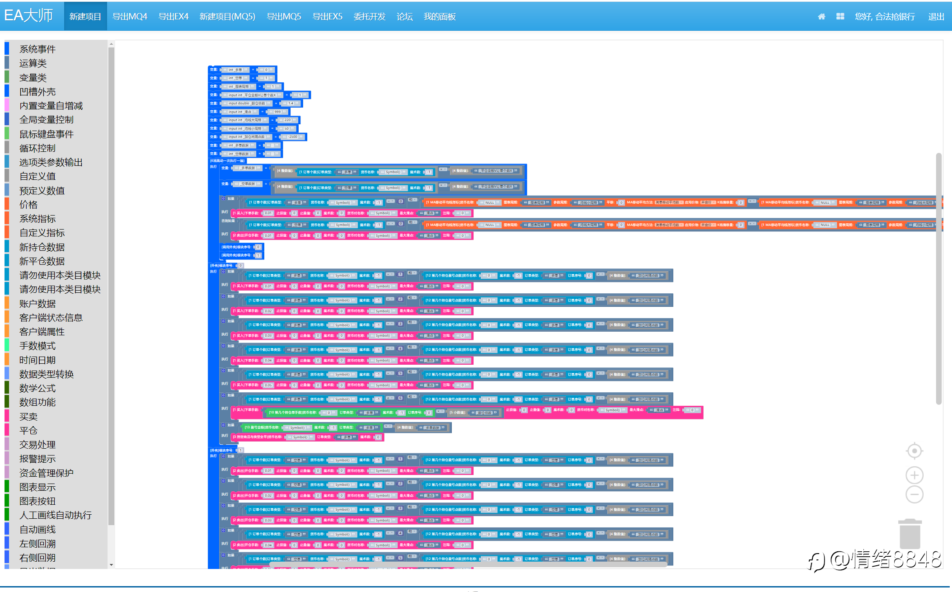The width and height of the screenshot is (952, 592).
Task: Click the trash can icon
Action: (x=910, y=534)
